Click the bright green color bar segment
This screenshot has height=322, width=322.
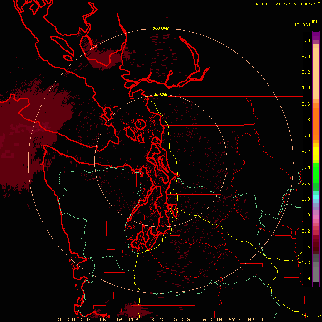[x=316, y=172]
